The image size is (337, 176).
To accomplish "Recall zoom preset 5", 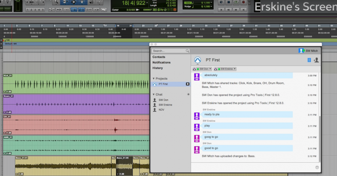I will click(x=43, y=10).
